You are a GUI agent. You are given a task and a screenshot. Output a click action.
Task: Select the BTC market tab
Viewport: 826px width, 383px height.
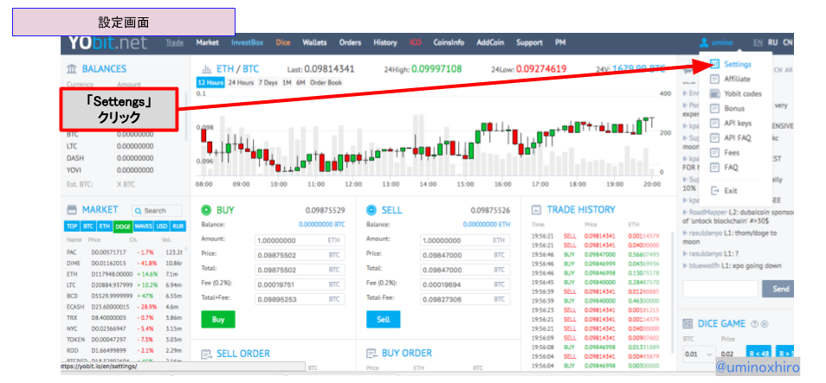pyautogui.click(x=87, y=227)
